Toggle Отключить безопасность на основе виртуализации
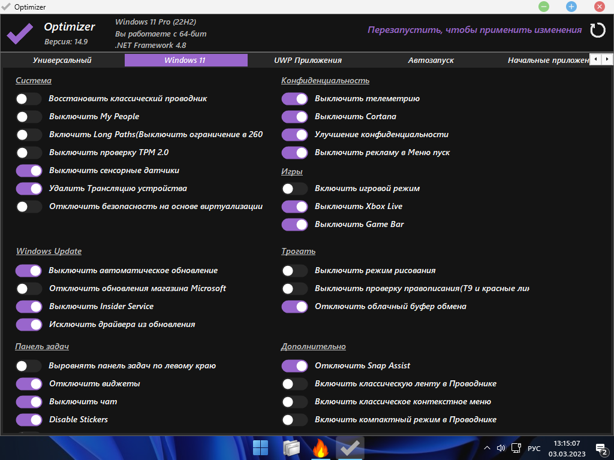Screen dimensions: 614x460 (x=29, y=207)
